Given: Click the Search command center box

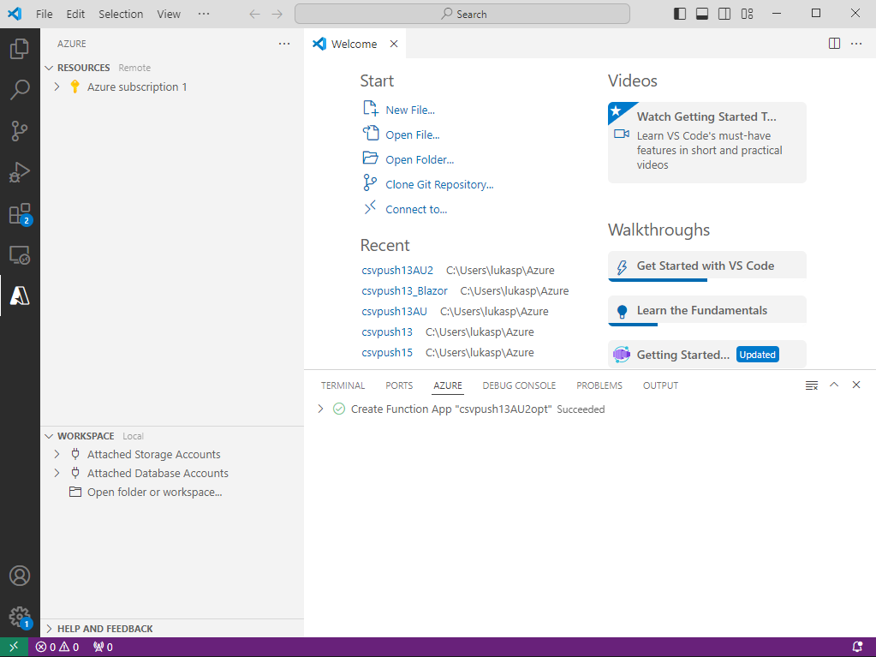Looking at the screenshot, I should pyautogui.click(x=462, y=14).
